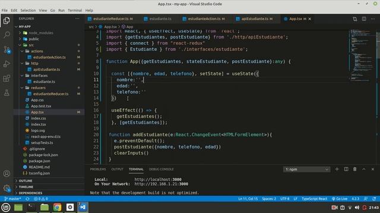The height and width of the screenshot is (213, 380).
Task: Launch Chrome from the taskbar
Action: point(57,207)
